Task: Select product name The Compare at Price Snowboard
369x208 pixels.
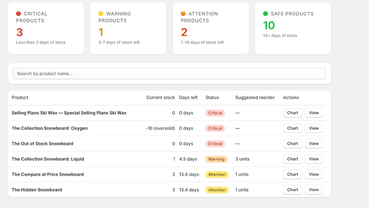Action: [x=48, y=174]
